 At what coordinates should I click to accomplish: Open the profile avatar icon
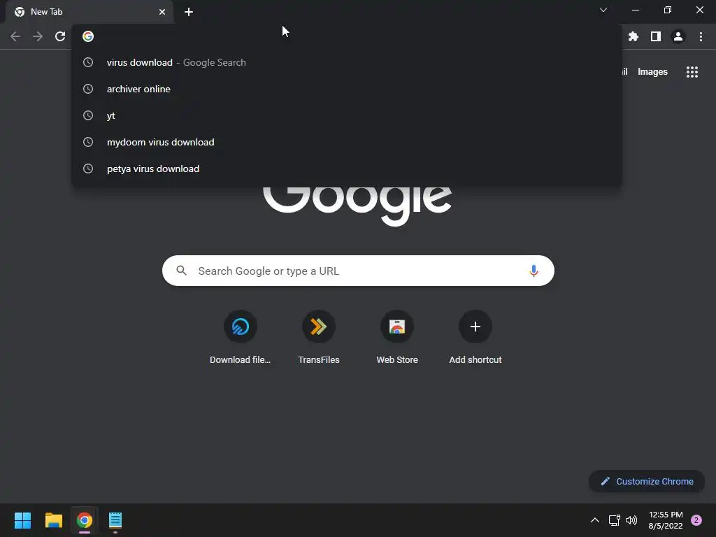click(x=678, y=36)
